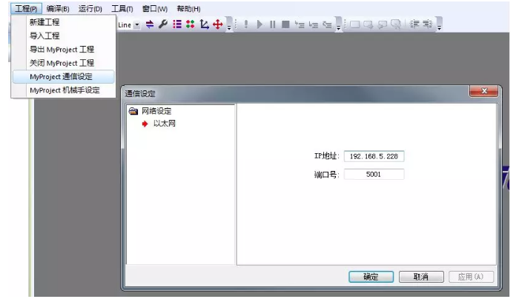519x299 pixels.
Task: Click the red arrow beside 以太网
Action: (x=145, y=124)
